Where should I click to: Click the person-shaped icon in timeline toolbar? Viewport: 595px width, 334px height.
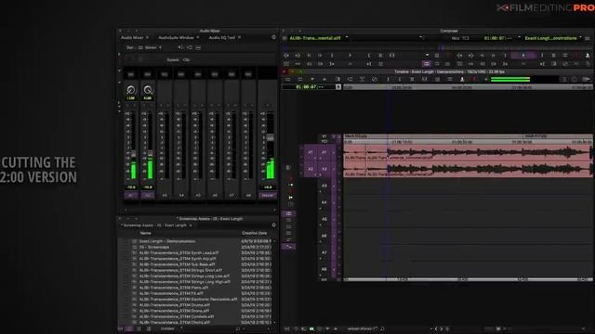(462, 79)
